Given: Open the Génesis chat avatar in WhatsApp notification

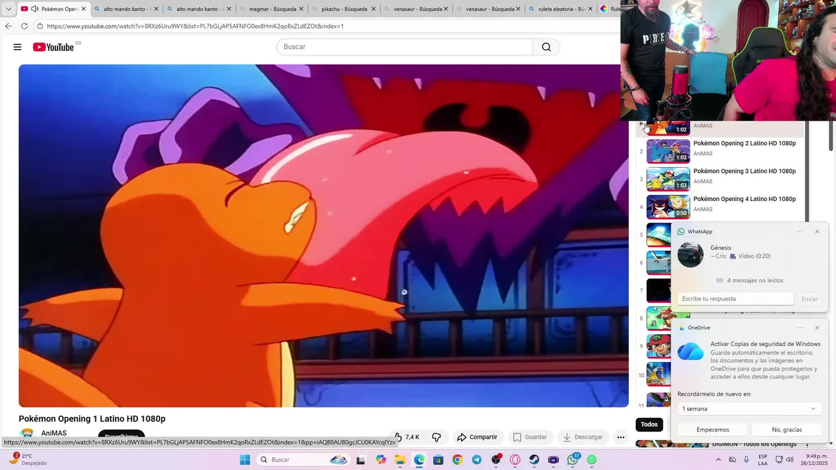Looking at the screenshot, I should pos(690,254).
